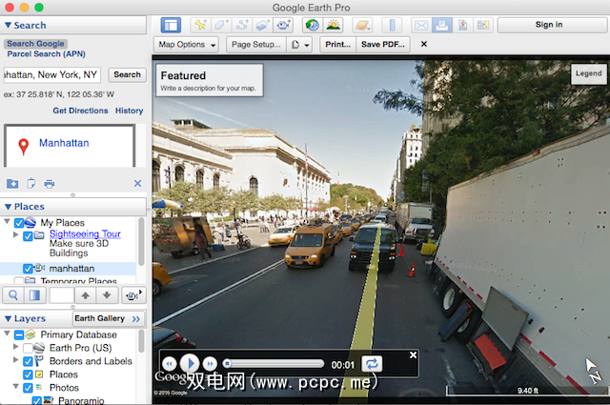This screenshot has width=610, height=405.
Task: Click the Save PDF... button
Action: [384, 45]
